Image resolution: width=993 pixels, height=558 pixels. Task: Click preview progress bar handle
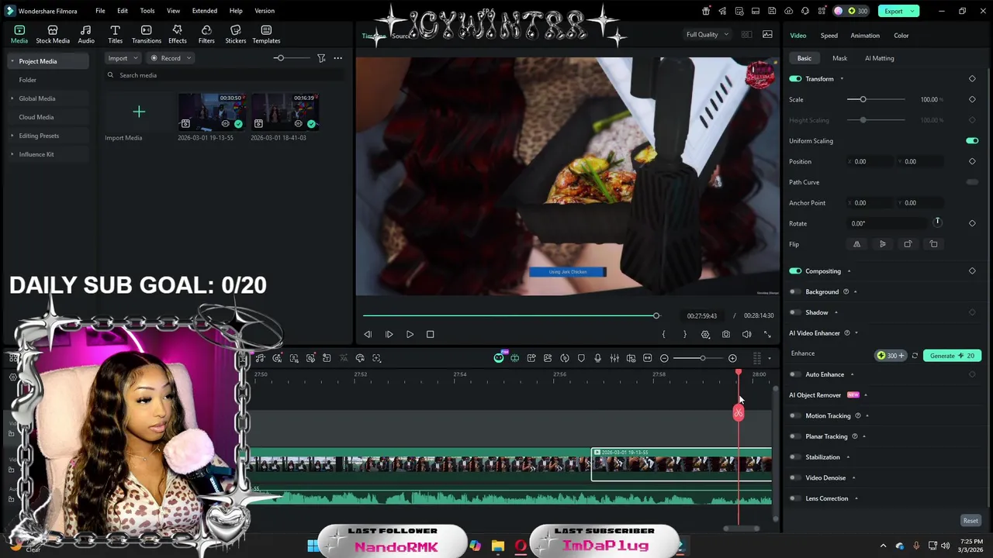[x=656, y=315]
